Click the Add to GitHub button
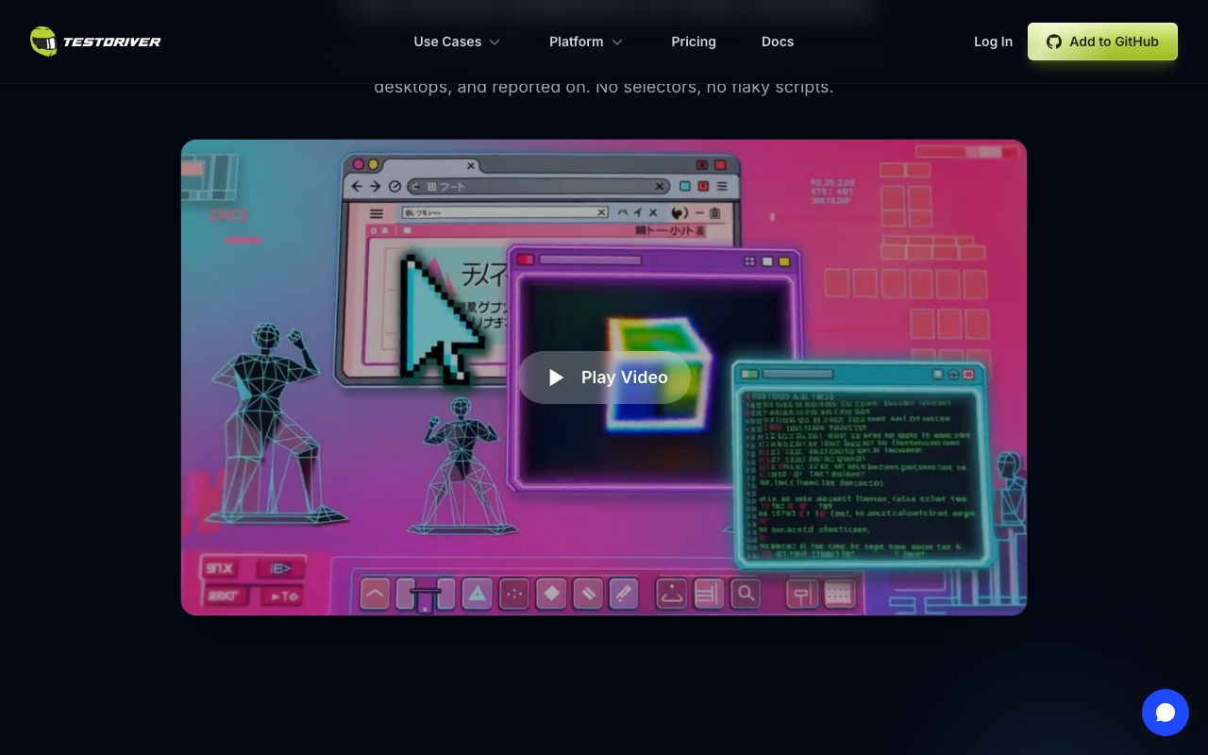This screenshot has width=1208, height=755. (1102, 42)
